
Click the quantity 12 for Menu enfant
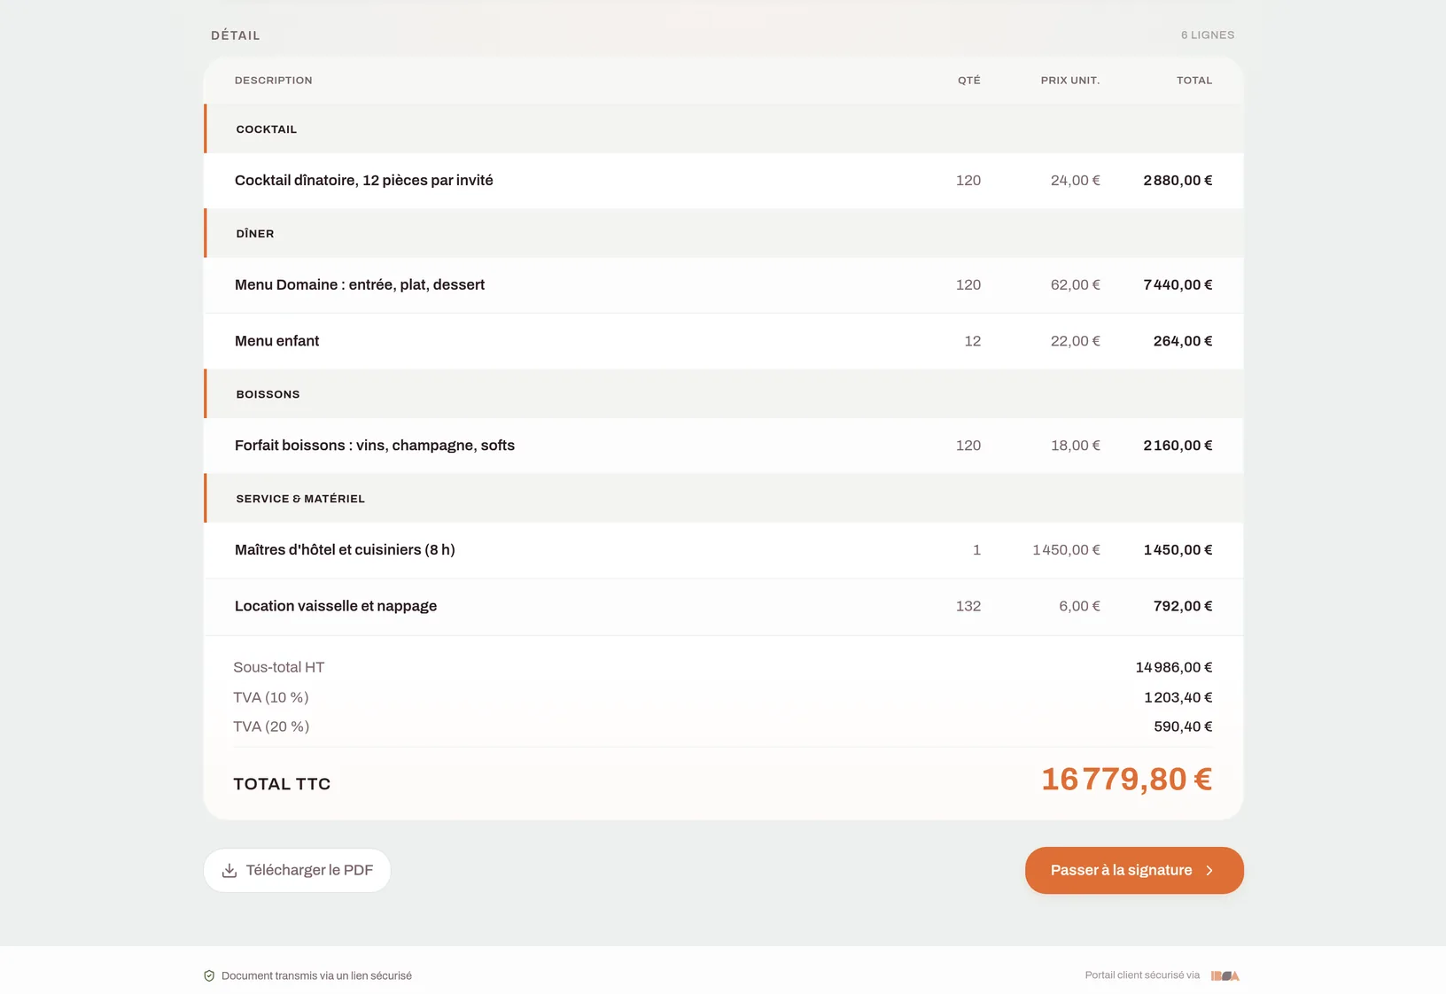click(973, 341)
